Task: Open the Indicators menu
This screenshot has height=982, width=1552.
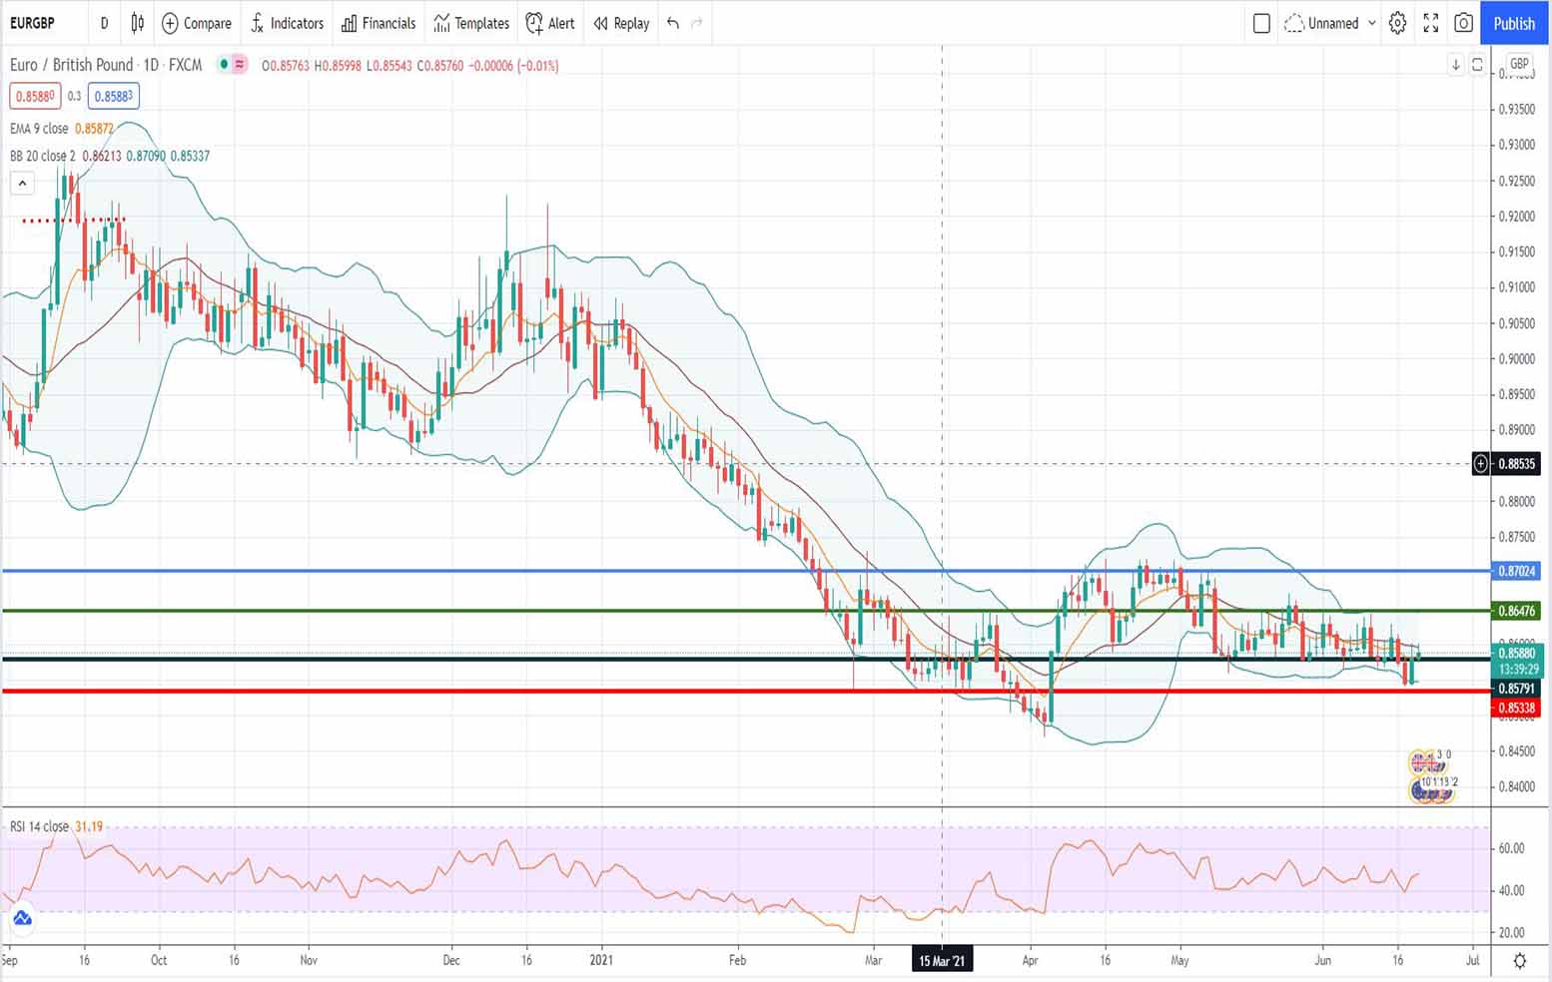Action: 287,23
